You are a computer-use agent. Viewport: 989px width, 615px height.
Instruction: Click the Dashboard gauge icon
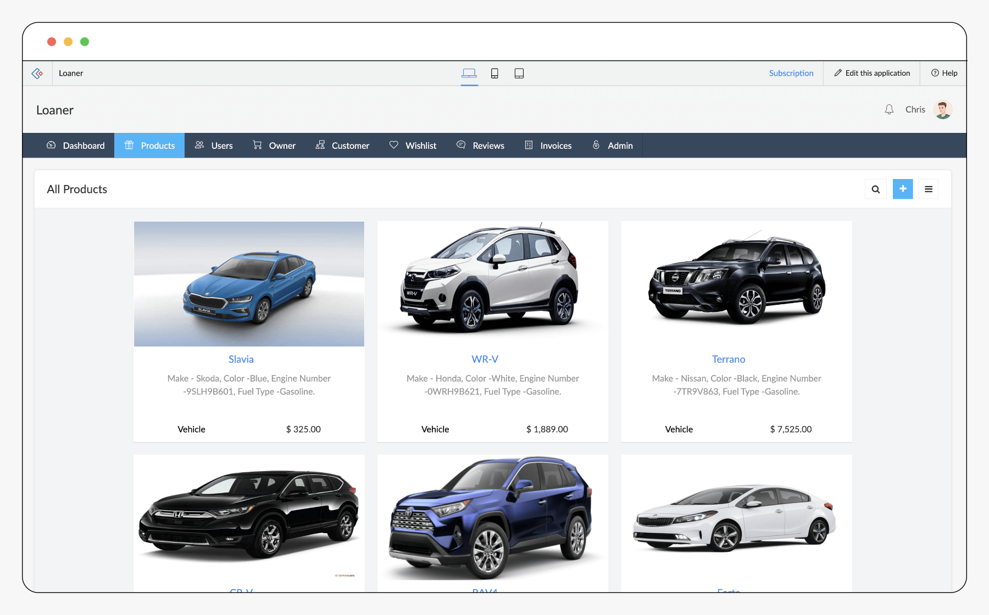click(51, 145)
